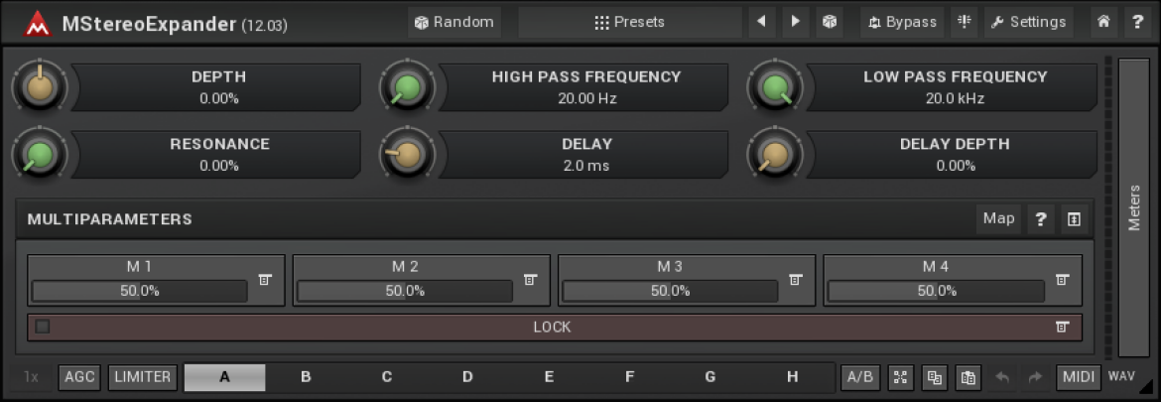1161x402 pixels.
Task: Click the M 1 multiparameter slider
Action: coord(139,291)
